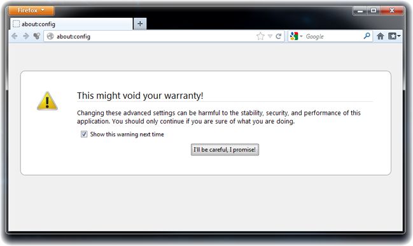This screenshot has width=413, height=246.
Task: Open a new tab with the plus button
Action: [140, 24]
